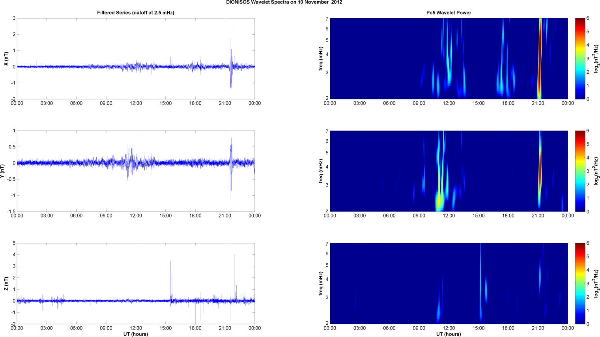Click the "15:00" tick below the bottom spectrogram

pos(479,328)
